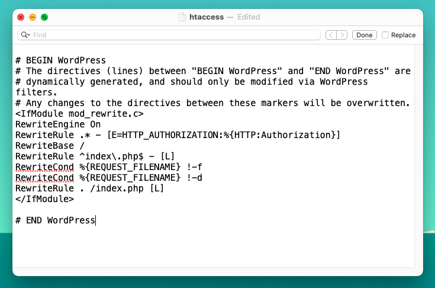
Task: Enable the Replace checkbox
Action: [386, 35]
